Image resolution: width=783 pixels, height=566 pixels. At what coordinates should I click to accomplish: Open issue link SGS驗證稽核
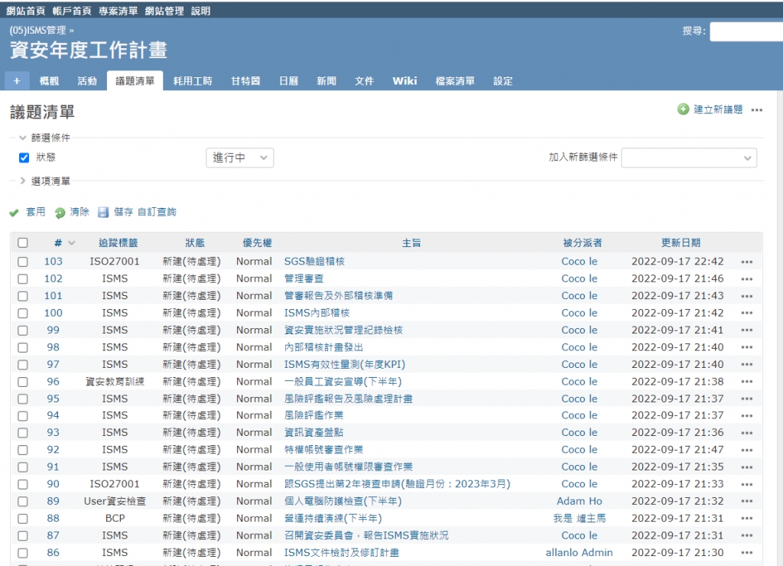[x=314, y=262]
